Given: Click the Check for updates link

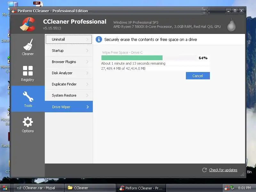Looking at the screenshot, I should pyautogui.click(x=223, y=170).
